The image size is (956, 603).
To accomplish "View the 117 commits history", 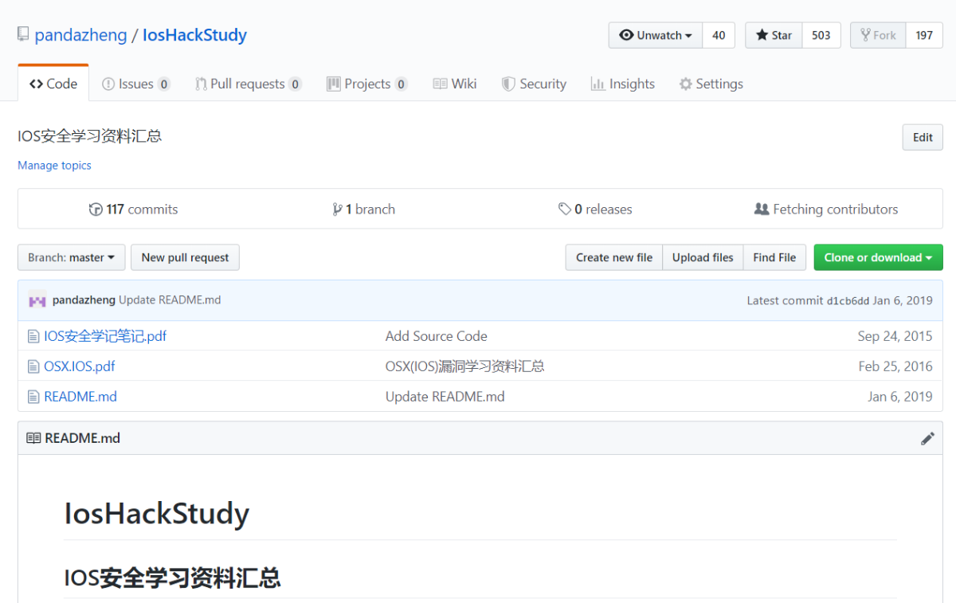I will click(133, 209).
